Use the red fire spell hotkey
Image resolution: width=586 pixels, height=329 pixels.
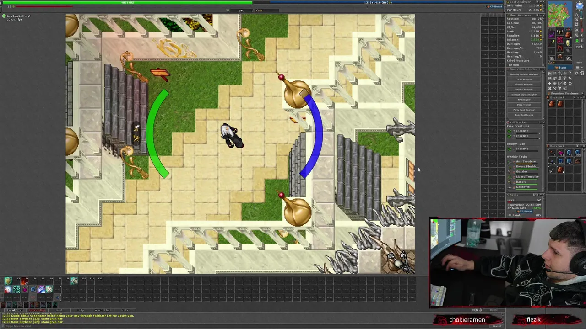25,281
